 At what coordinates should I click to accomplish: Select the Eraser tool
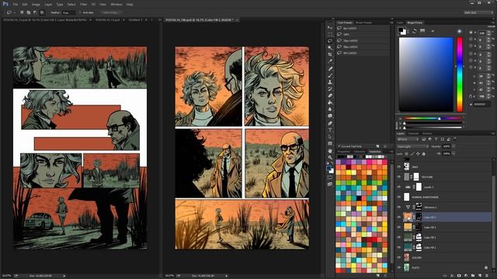[330, 95]
